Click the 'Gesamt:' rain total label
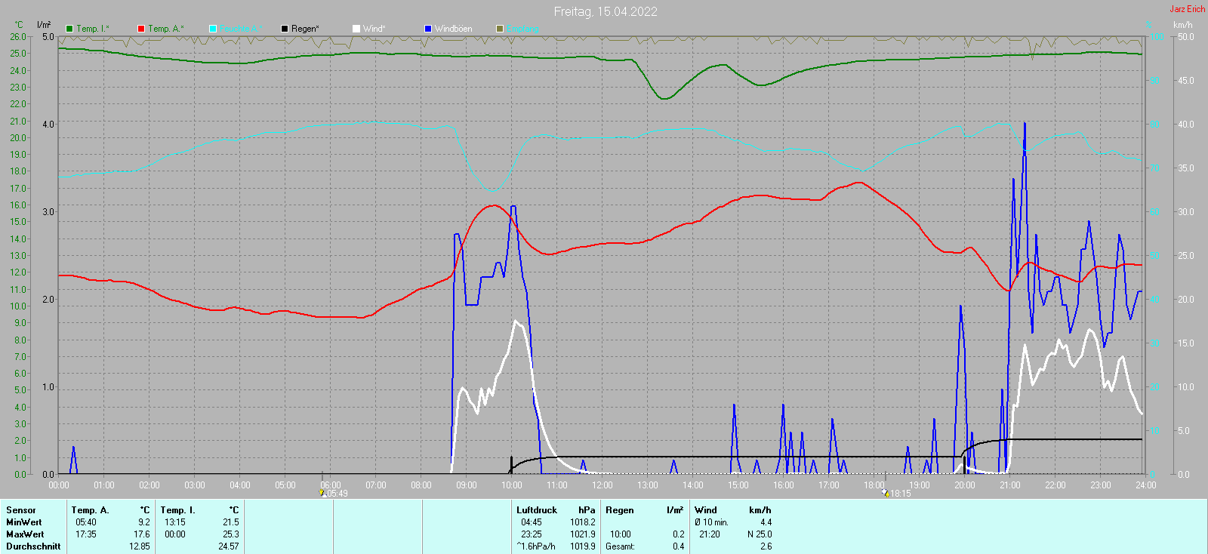This screenshot has height=554, width=1208. pyautogui.click(x=620, y=546)
